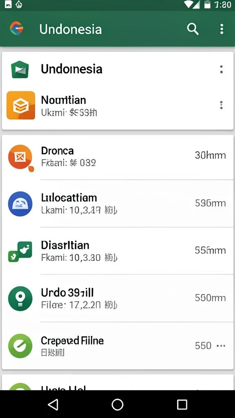235x418 pixels.
Task: Tap the Android home circle button
Action: coord(117,405)
